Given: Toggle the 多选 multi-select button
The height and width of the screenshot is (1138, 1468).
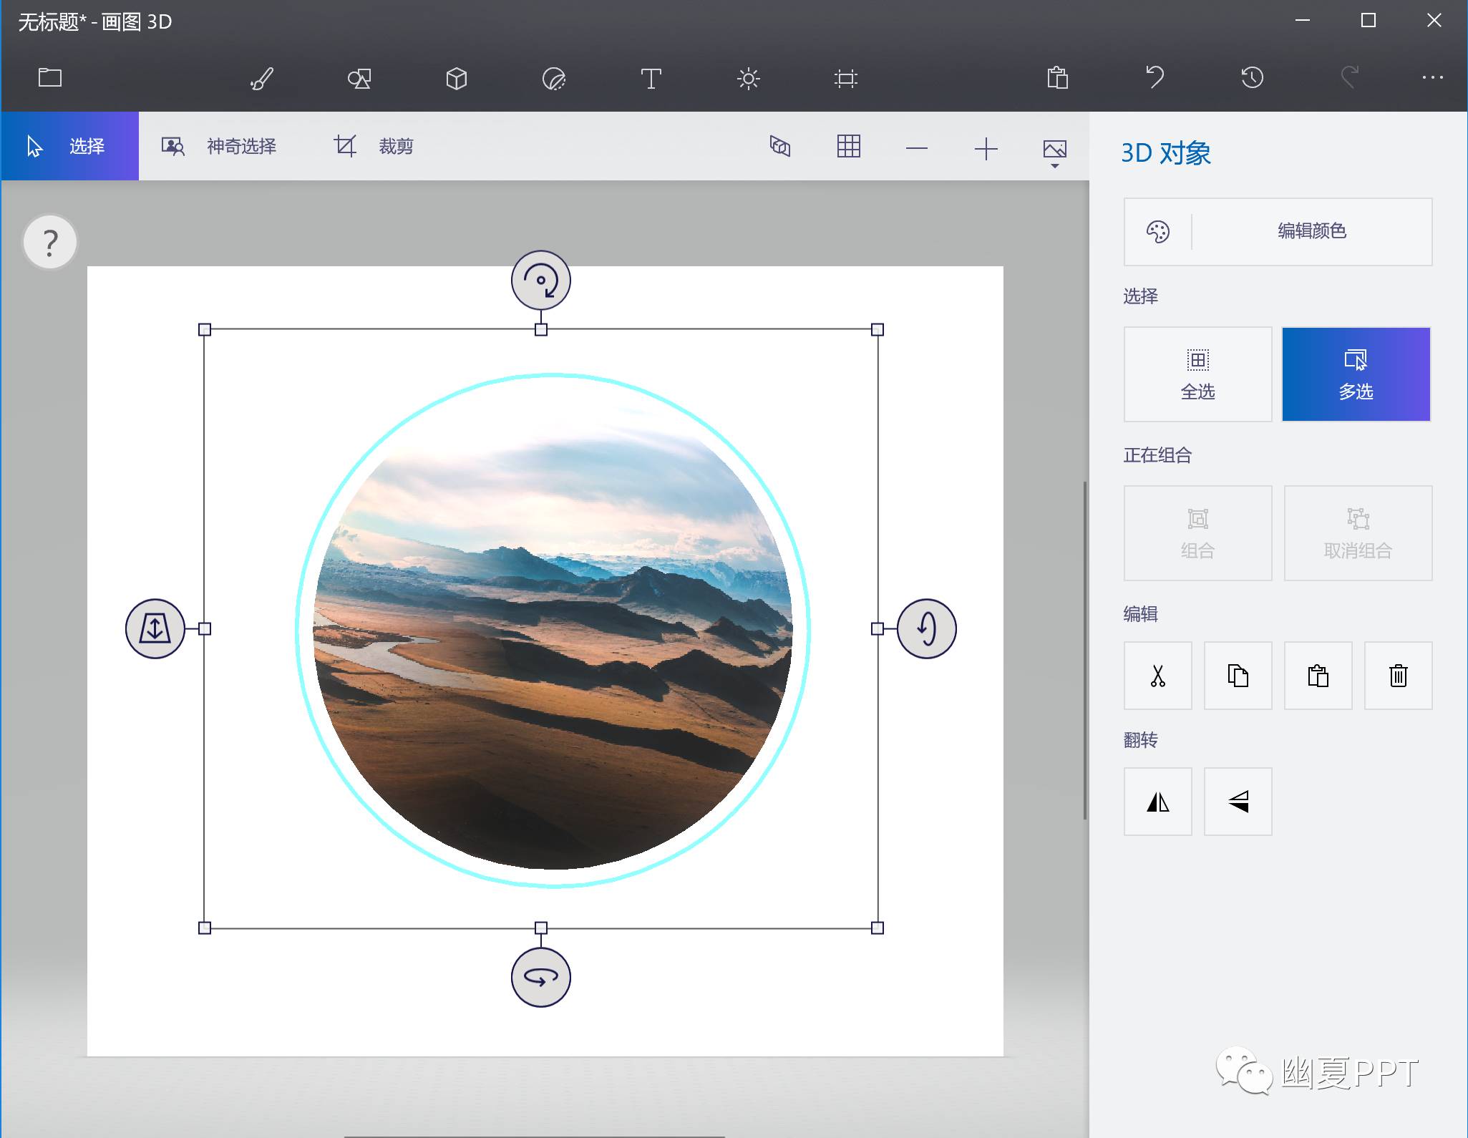Looking at the screenshot, I should [1356, 374].
